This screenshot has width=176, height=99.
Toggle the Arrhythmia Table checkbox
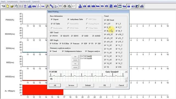pyautogui.click(x=68, y=19)
